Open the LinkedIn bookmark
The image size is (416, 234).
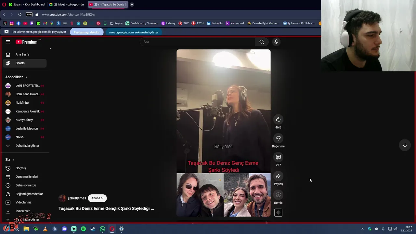pos(214,23)
